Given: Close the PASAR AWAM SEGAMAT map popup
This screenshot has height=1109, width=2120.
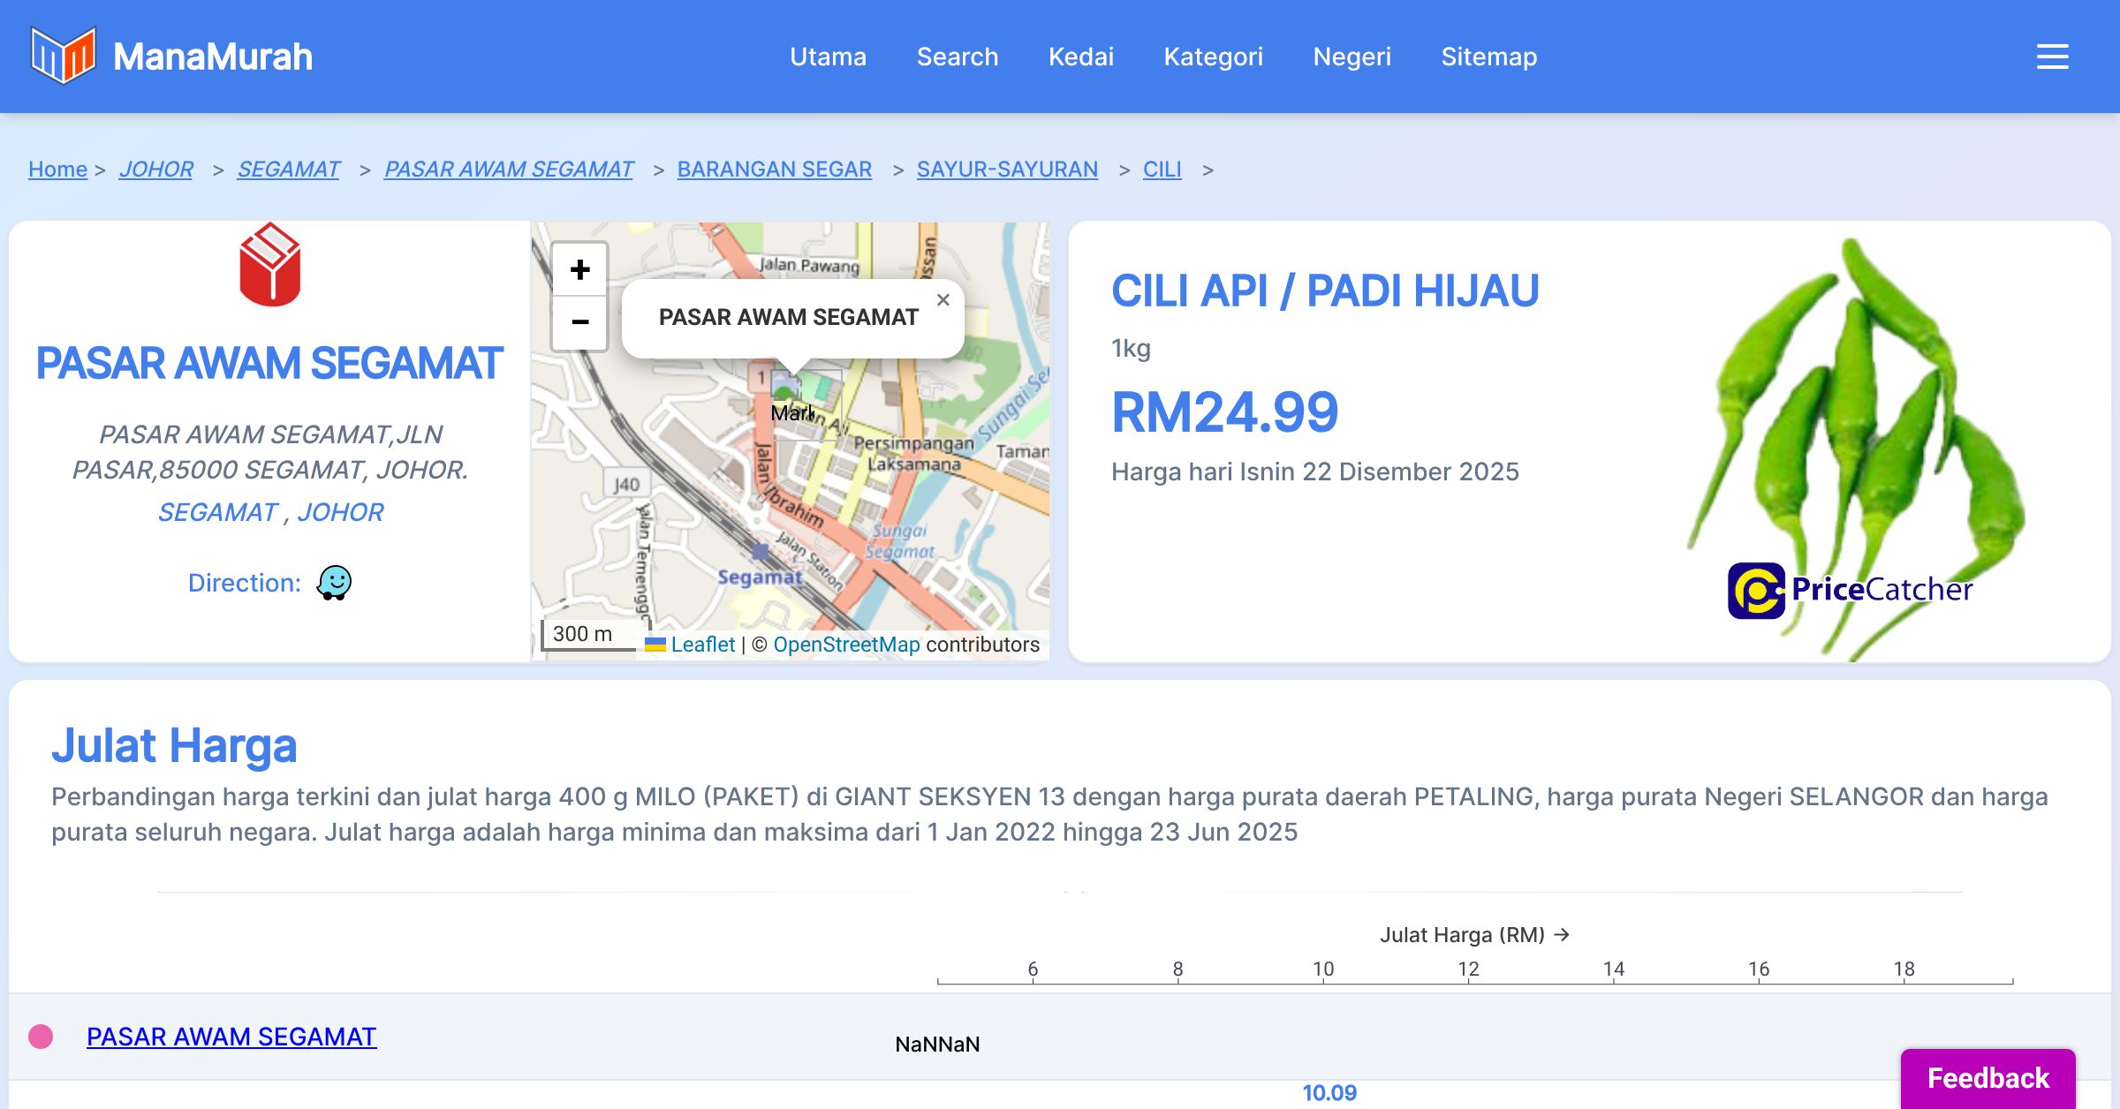Looking at the screenshot, I should pos(943,300).
